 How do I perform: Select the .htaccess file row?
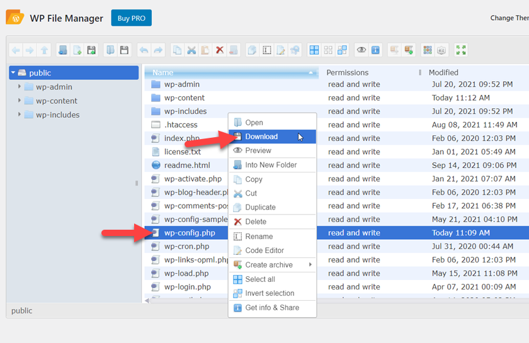pyautogui.click(x=337, y=125)
